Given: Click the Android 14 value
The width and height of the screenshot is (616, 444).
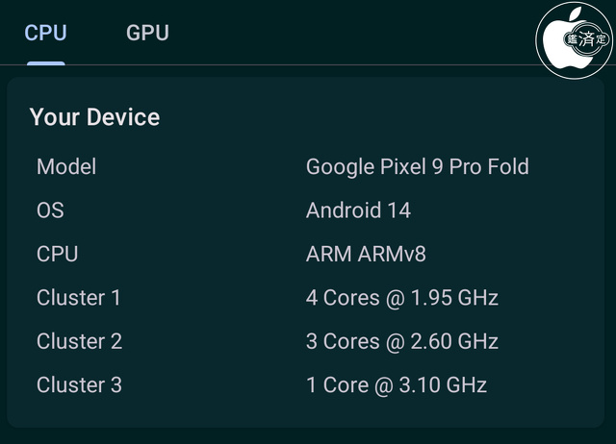Looking at the screenshot, I should coord(365,210).
